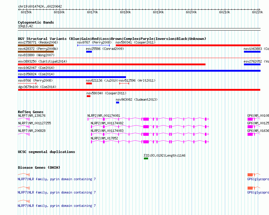Viewport: 269px width, 215px height.
Task: Click the ruler's right end arrow
Action: click(x=259, y=9)
